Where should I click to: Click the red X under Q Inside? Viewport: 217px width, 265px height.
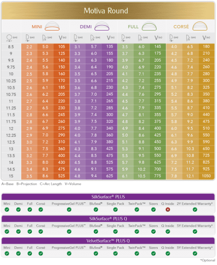tap(168, 210)
